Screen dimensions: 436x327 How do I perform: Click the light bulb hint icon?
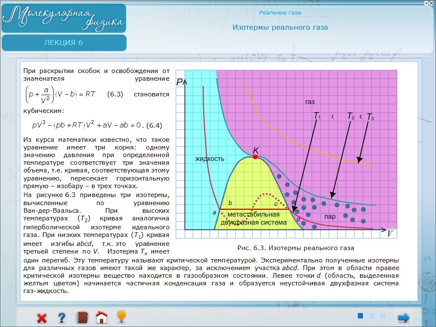click(121, 317)
